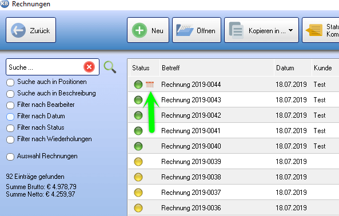Image resolution: width=339 pixels, height=216 pixels.
Task: Click yellow status dot of Rechnung 2019-0039
Action: pyautogui.click(x=138, y=162)
